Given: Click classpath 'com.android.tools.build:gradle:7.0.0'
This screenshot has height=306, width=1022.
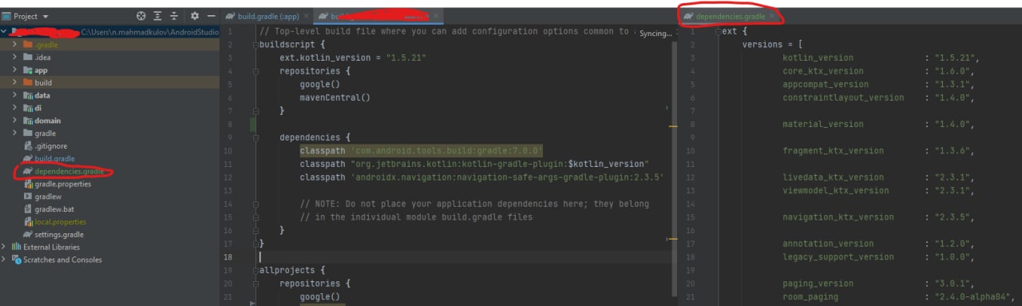Looking at the screenshot, I should (422, 151).
